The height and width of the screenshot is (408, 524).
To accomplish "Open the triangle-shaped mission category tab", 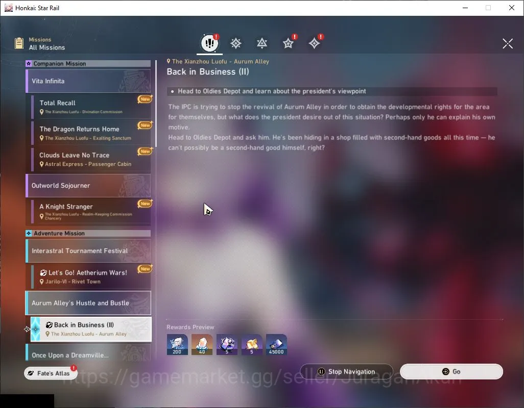I will 261,43.
